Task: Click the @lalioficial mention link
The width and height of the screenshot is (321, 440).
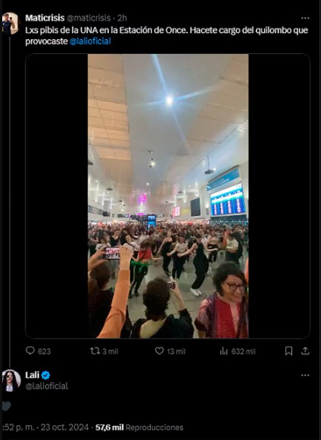Action: click(x=90, y=41)
